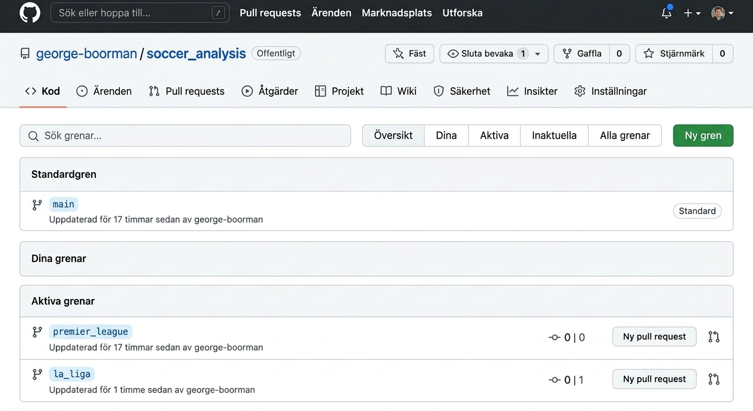
Task: Focus the 'Sök grenar...' branch search field
Action: tap(185, 135)
